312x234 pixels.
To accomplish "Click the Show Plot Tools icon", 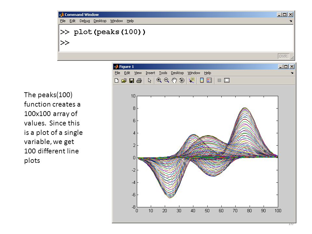I will point(227,80).
